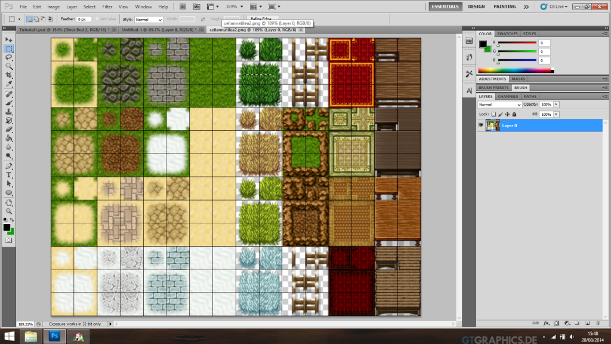Swap foreground and background colors
Screen dimensions: 611x344
pos(12,220)
